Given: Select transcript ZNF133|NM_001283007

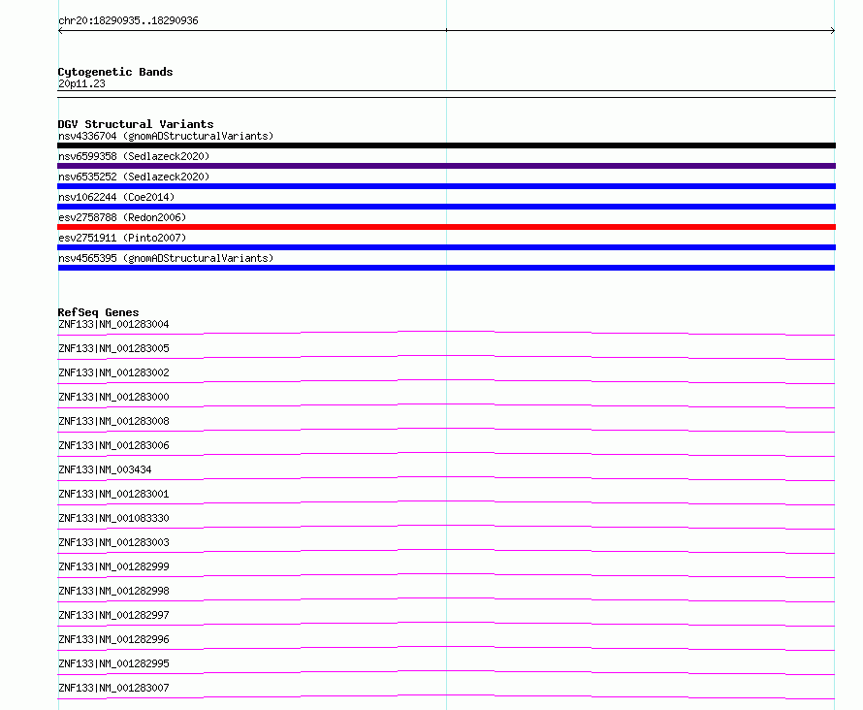Looking at the screenshot, I should pos(113,688).
